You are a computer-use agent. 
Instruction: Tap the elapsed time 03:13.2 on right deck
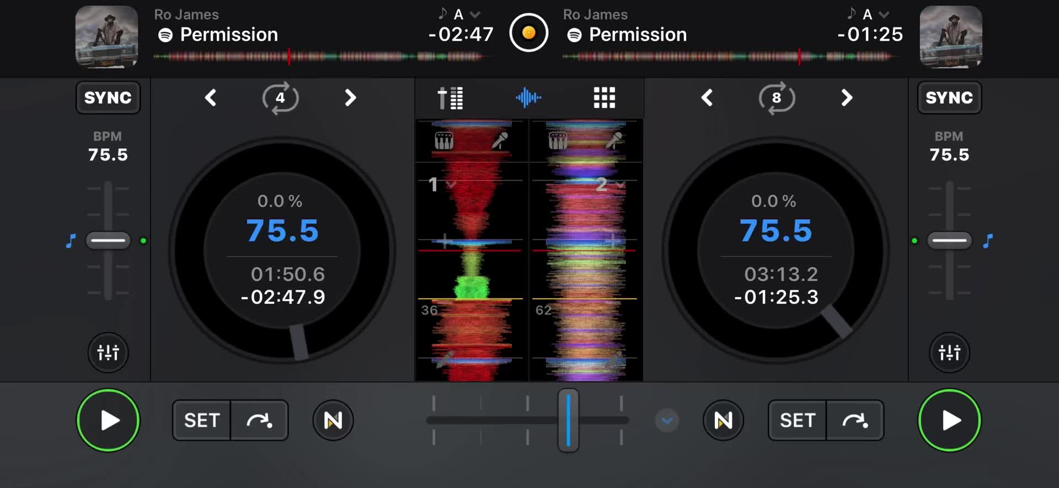tap(781, 274)
